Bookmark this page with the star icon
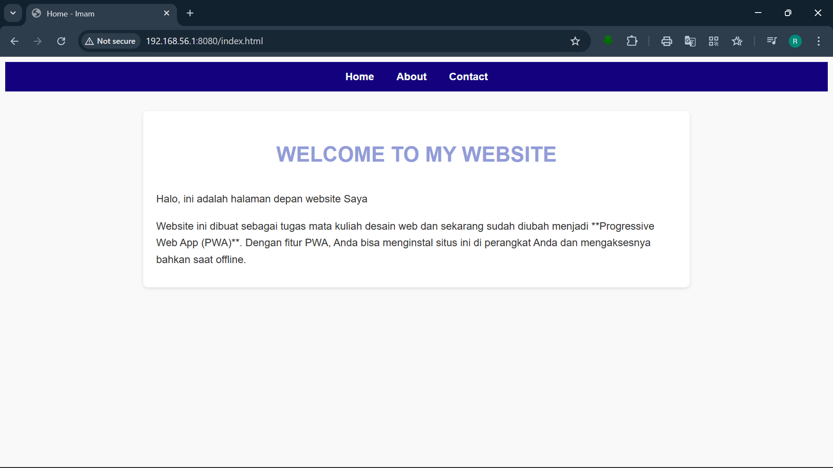 tap(575, 41)
